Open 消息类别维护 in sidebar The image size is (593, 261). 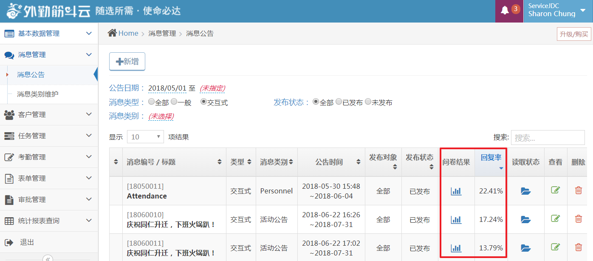[38, 94]
